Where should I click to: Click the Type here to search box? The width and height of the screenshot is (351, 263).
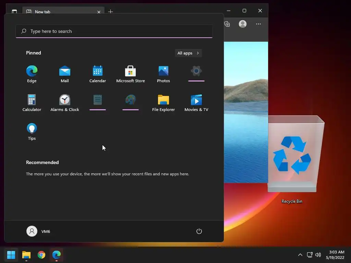pos(114,31)
